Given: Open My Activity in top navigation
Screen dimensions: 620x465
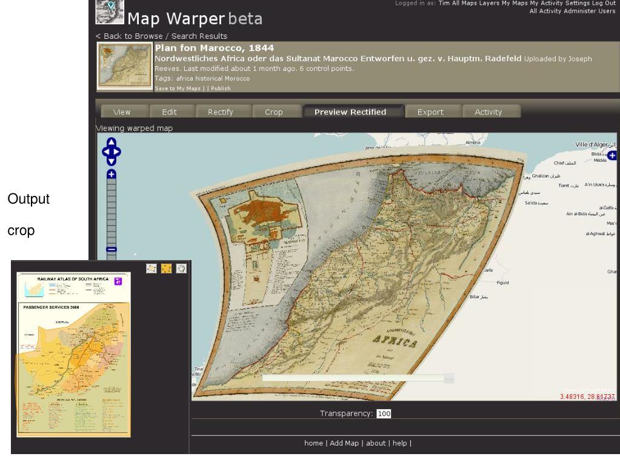Looking at the screenshot, I should click(x=547, y=3).
